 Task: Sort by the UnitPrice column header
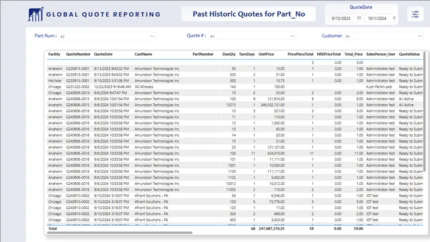[266, 54]
